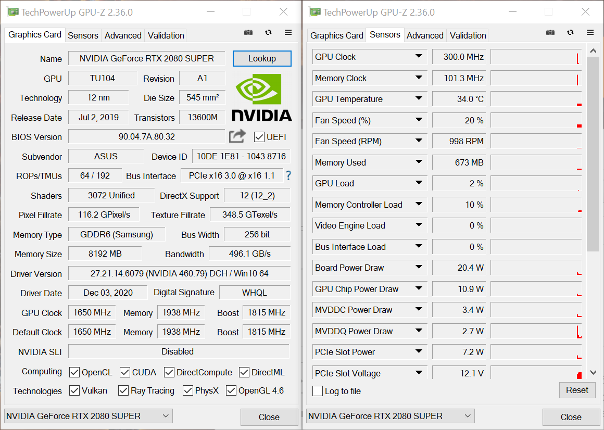Screen dimensions: 604x430
Task: Click the camera icon in Sensors window
Action: 550,32
